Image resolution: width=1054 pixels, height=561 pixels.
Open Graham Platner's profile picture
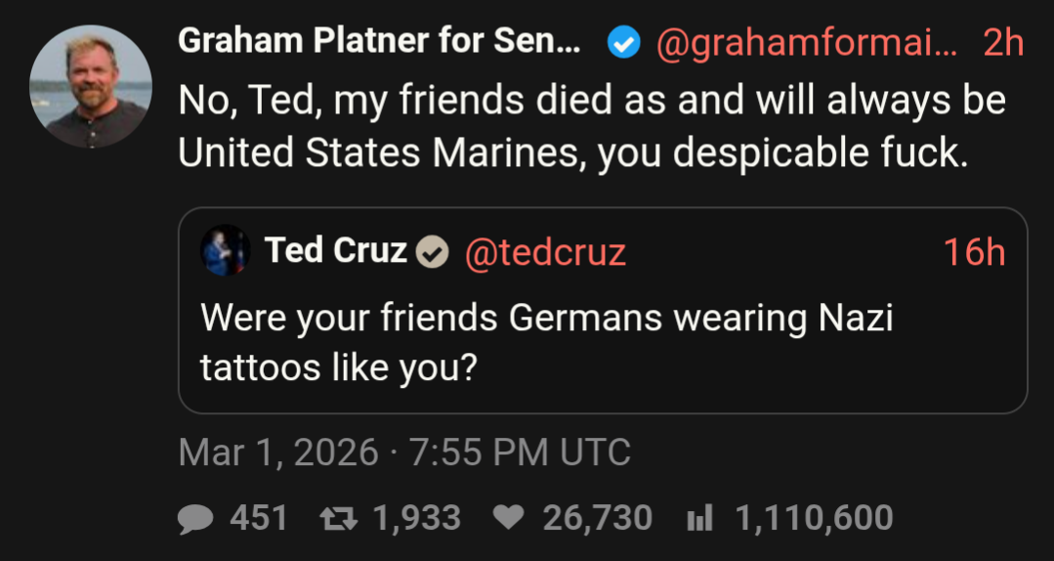(91, 86)
